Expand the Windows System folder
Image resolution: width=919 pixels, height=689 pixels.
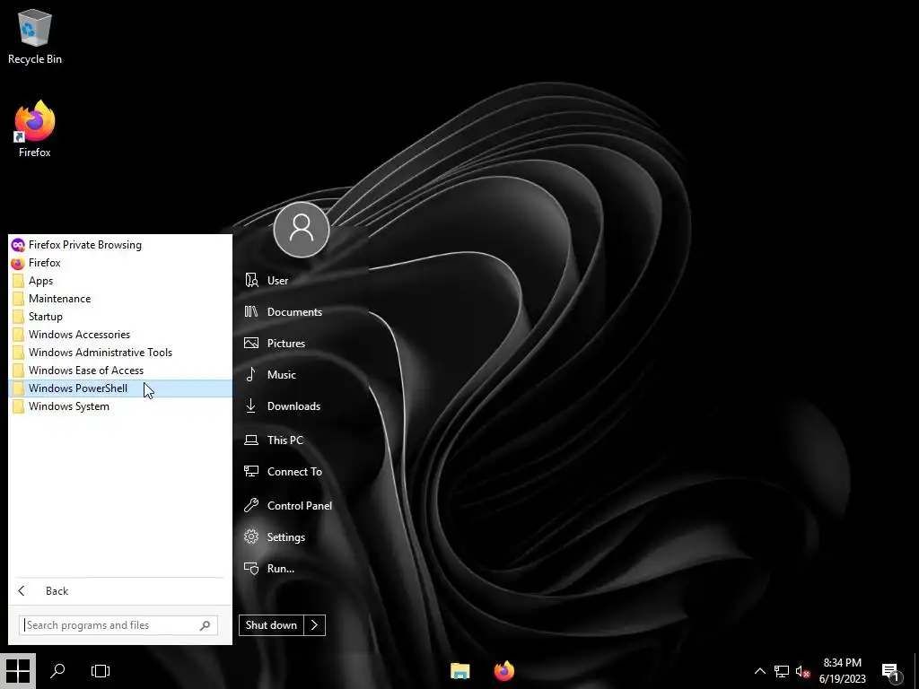tap(120, 406)
